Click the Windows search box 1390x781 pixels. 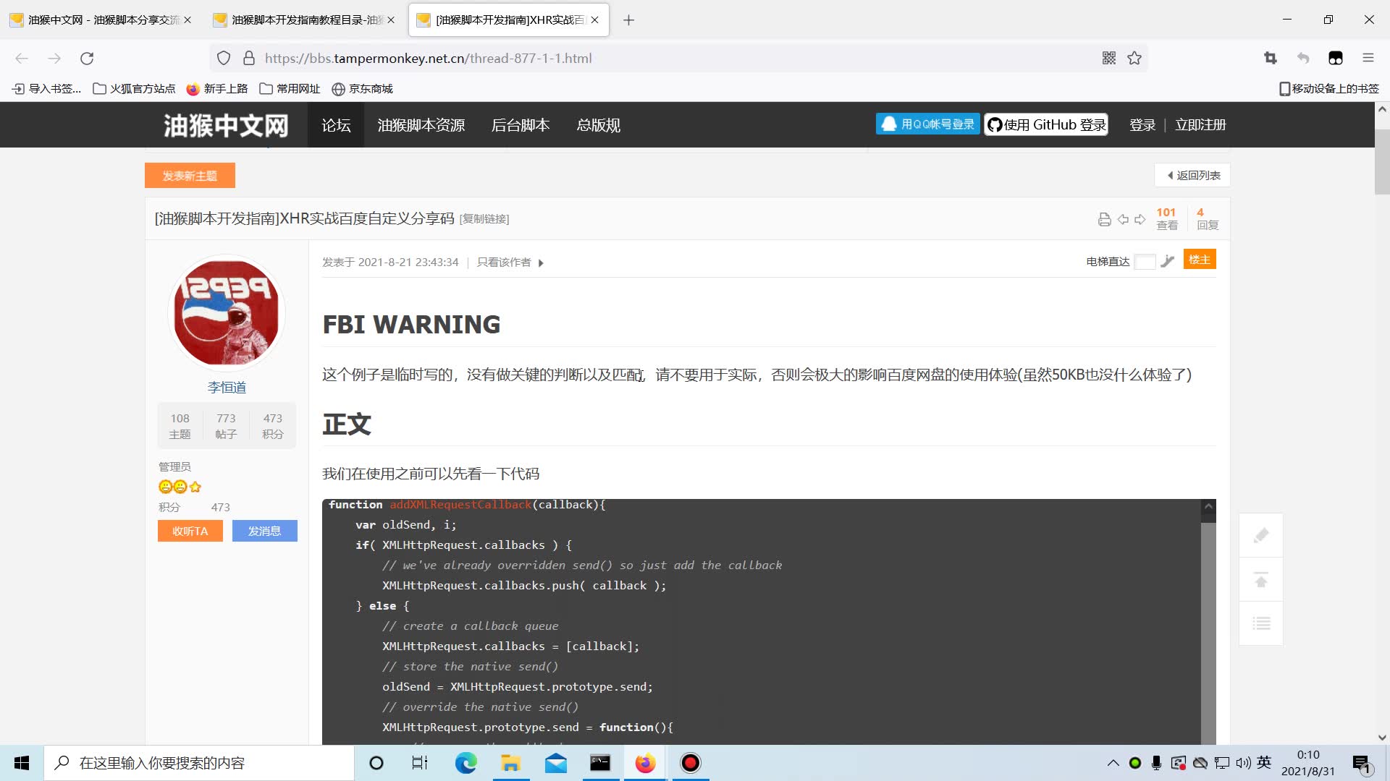[x=199, y=763]
